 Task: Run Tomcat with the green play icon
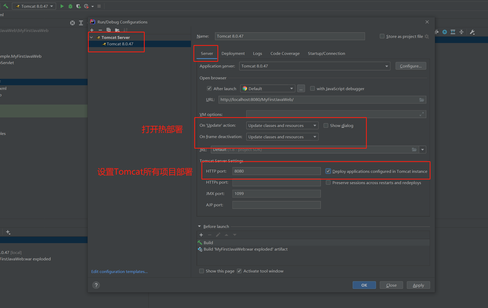click(62, 6)
